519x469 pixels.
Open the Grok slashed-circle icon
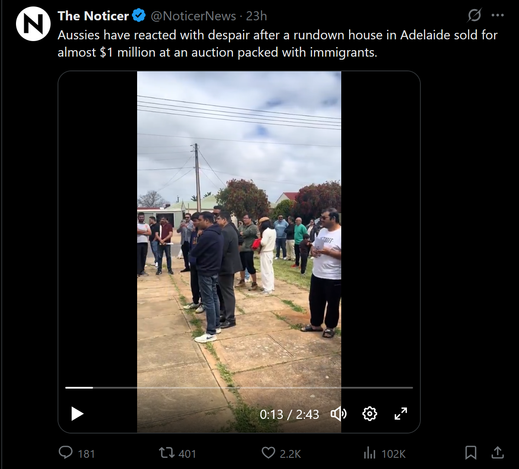coord(474,16)
